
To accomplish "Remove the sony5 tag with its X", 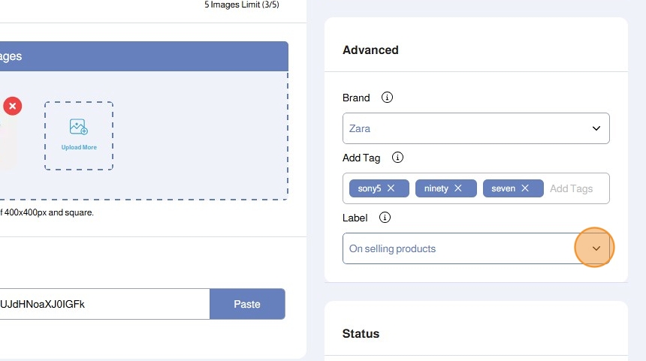I will click(x=391, y=188).
